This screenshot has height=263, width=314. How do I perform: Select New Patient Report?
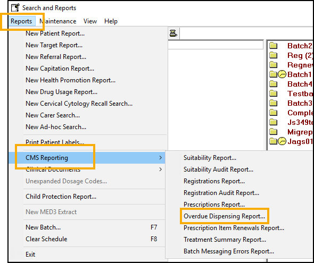pyautogui.click(x=55, y=33)
